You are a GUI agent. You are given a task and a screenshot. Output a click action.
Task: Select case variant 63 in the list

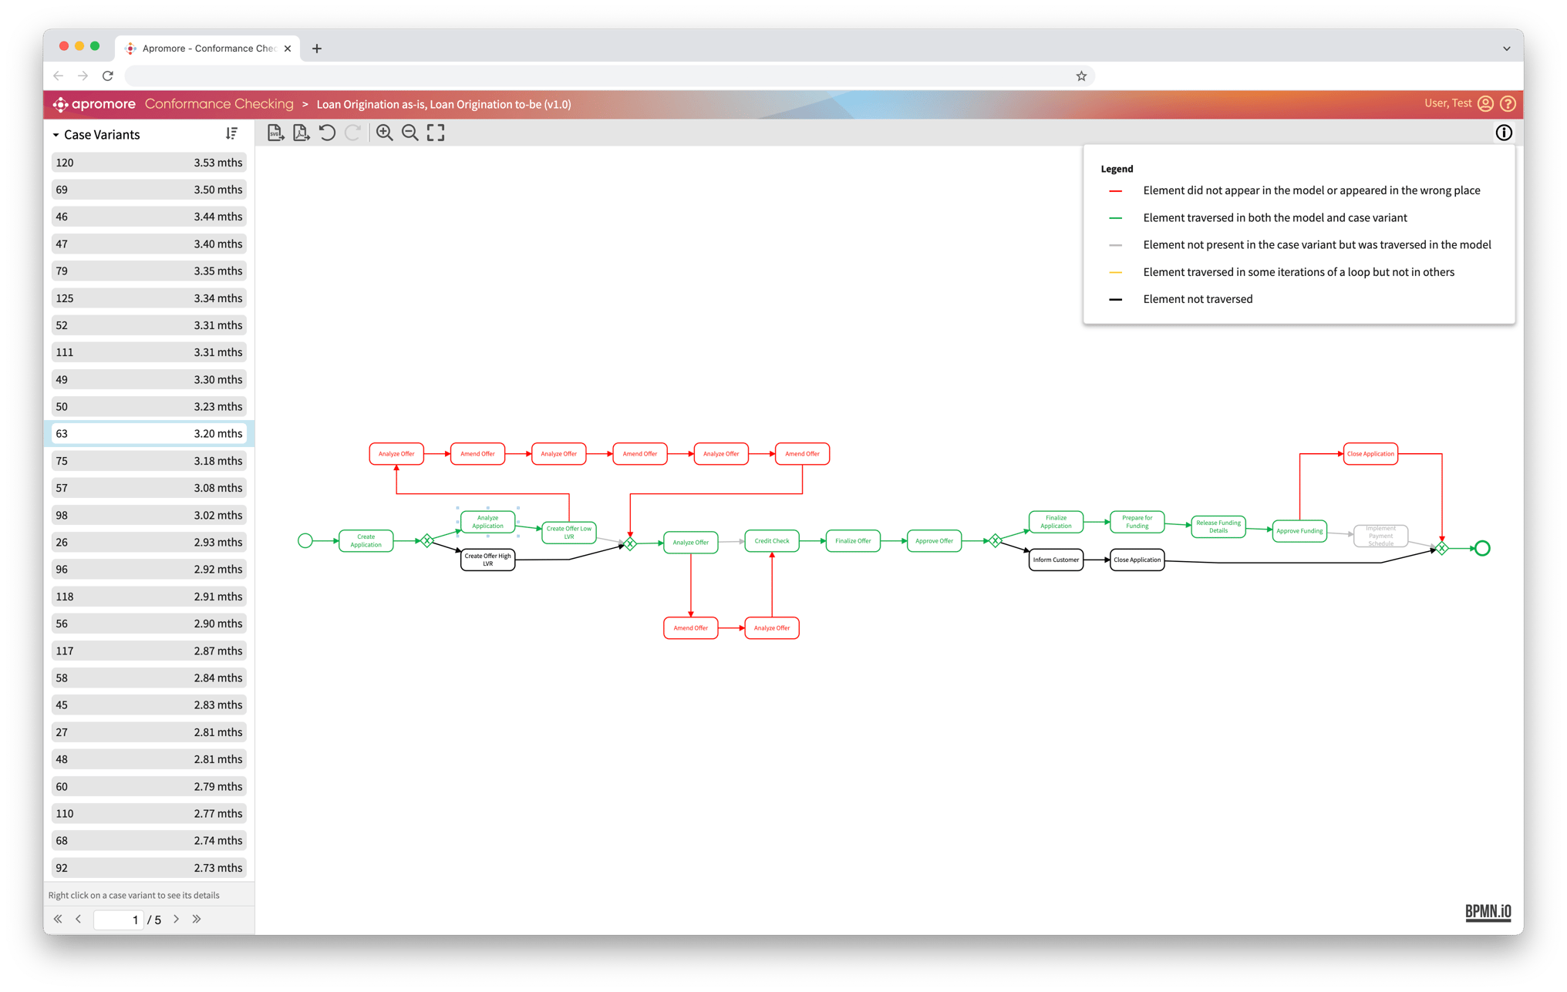pyautogui.click(x=148, y=433)
